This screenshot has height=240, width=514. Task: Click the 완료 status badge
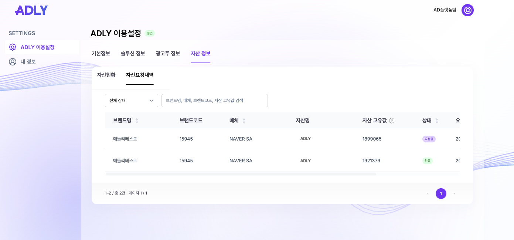pyautogui.click(x=428, y=161)
